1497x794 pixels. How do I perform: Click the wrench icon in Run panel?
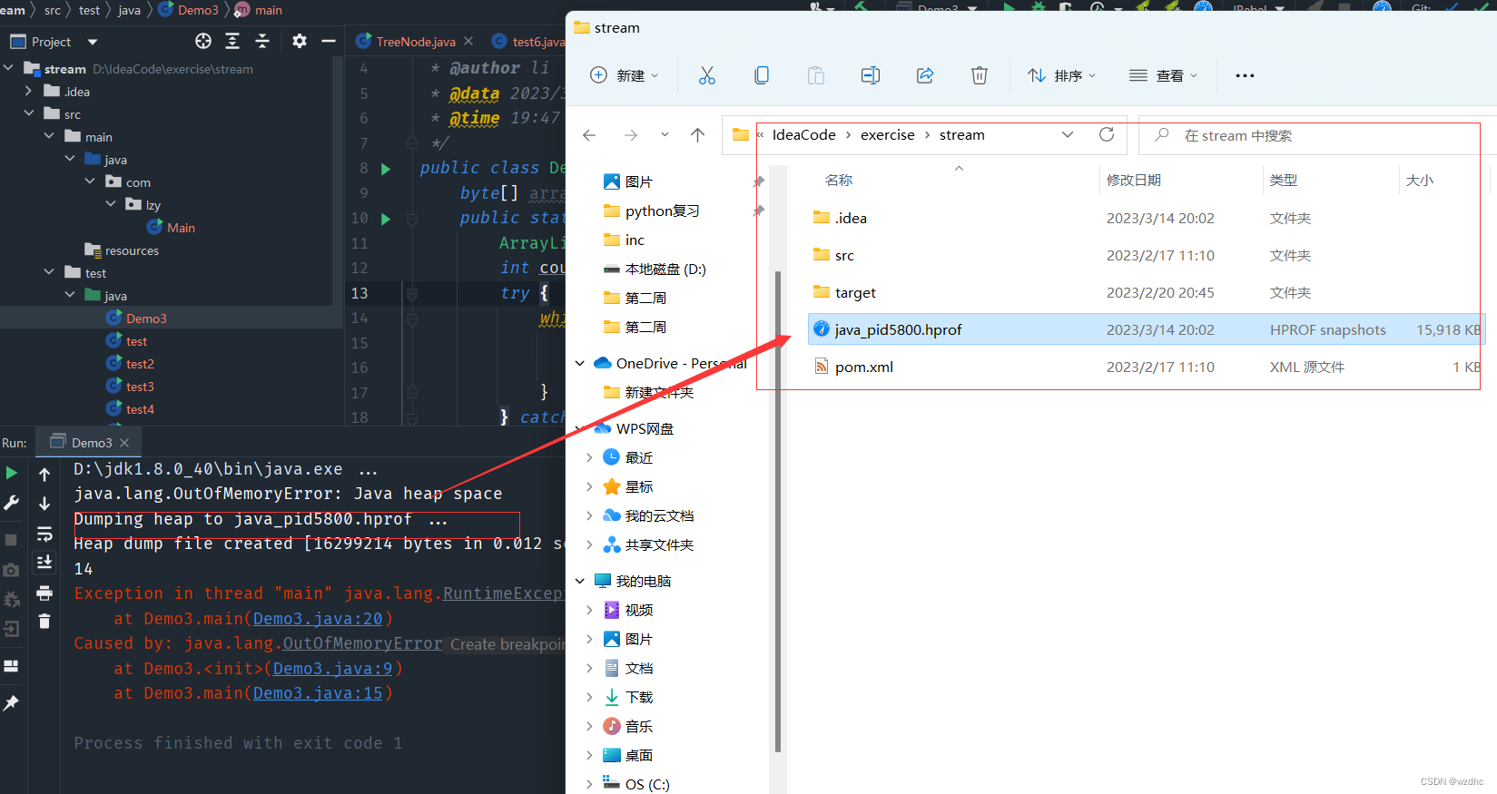click(12, 502)
